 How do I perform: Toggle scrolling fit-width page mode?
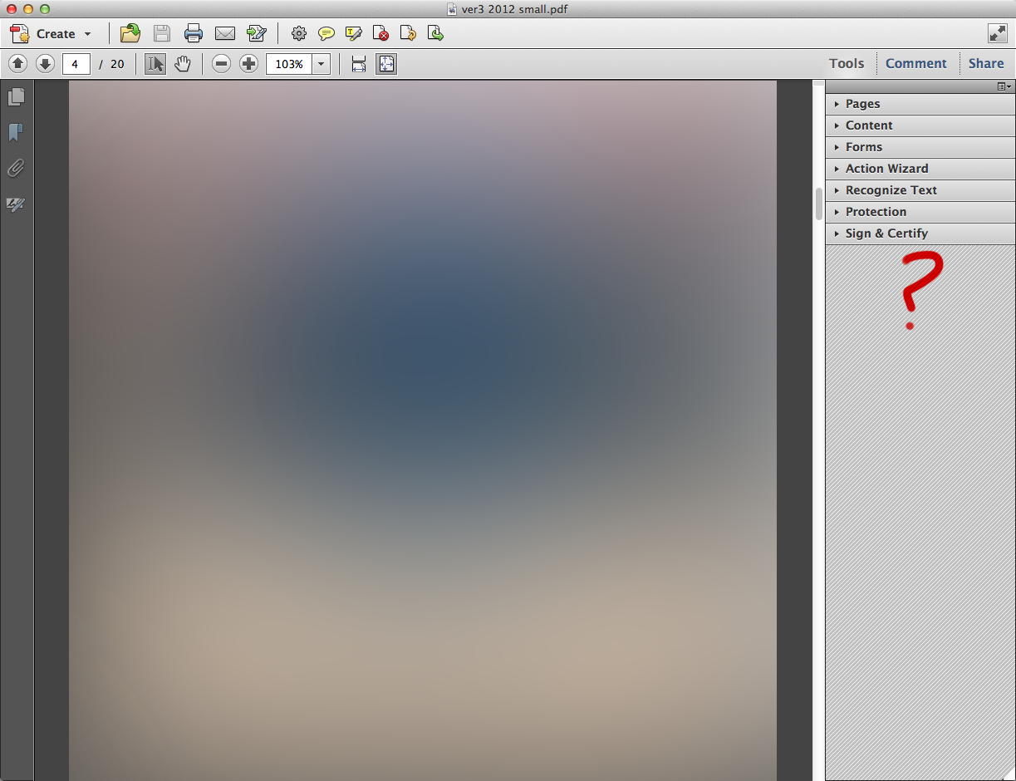(x=359, y=64)
